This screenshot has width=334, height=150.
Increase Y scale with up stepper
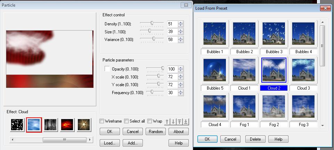tap(181, 83)
